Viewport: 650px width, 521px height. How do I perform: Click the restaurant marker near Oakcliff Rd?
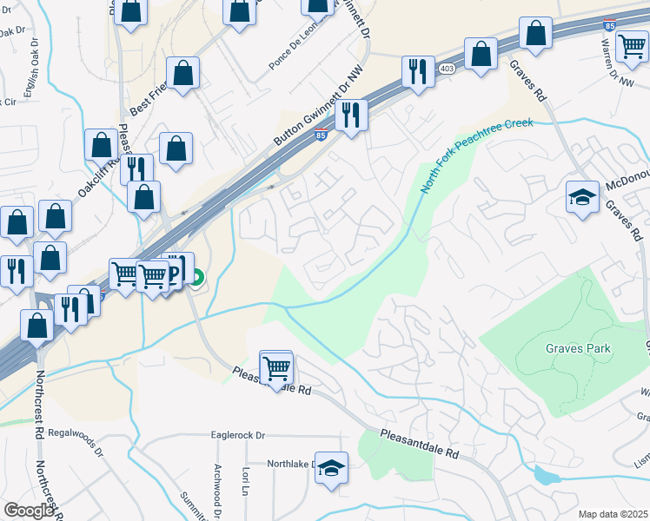[136, 168]
